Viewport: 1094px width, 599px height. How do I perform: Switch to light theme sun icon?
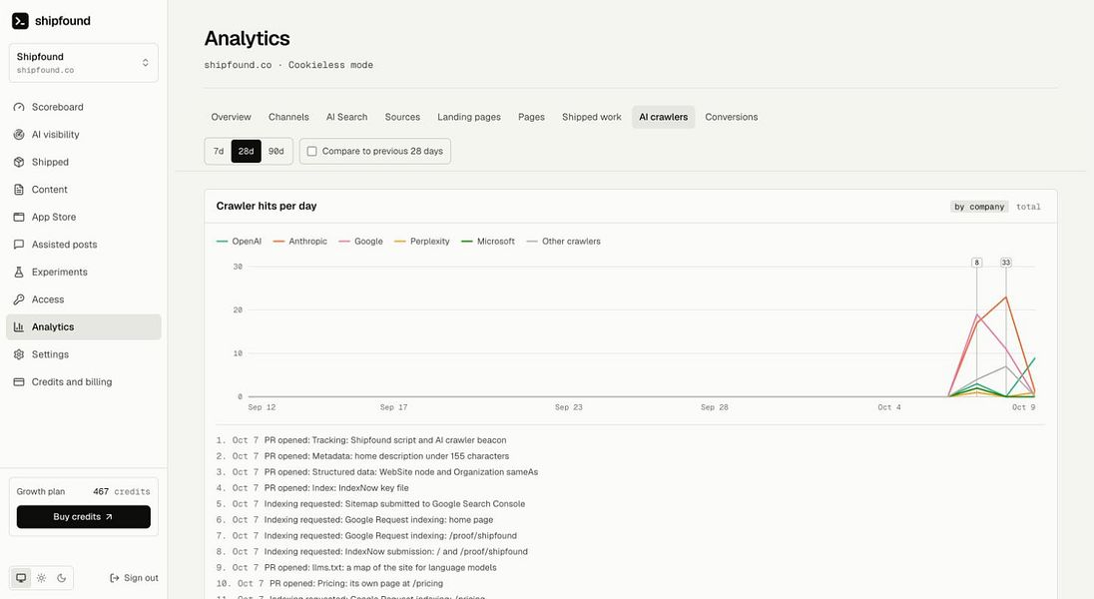(x=42, y=578)
